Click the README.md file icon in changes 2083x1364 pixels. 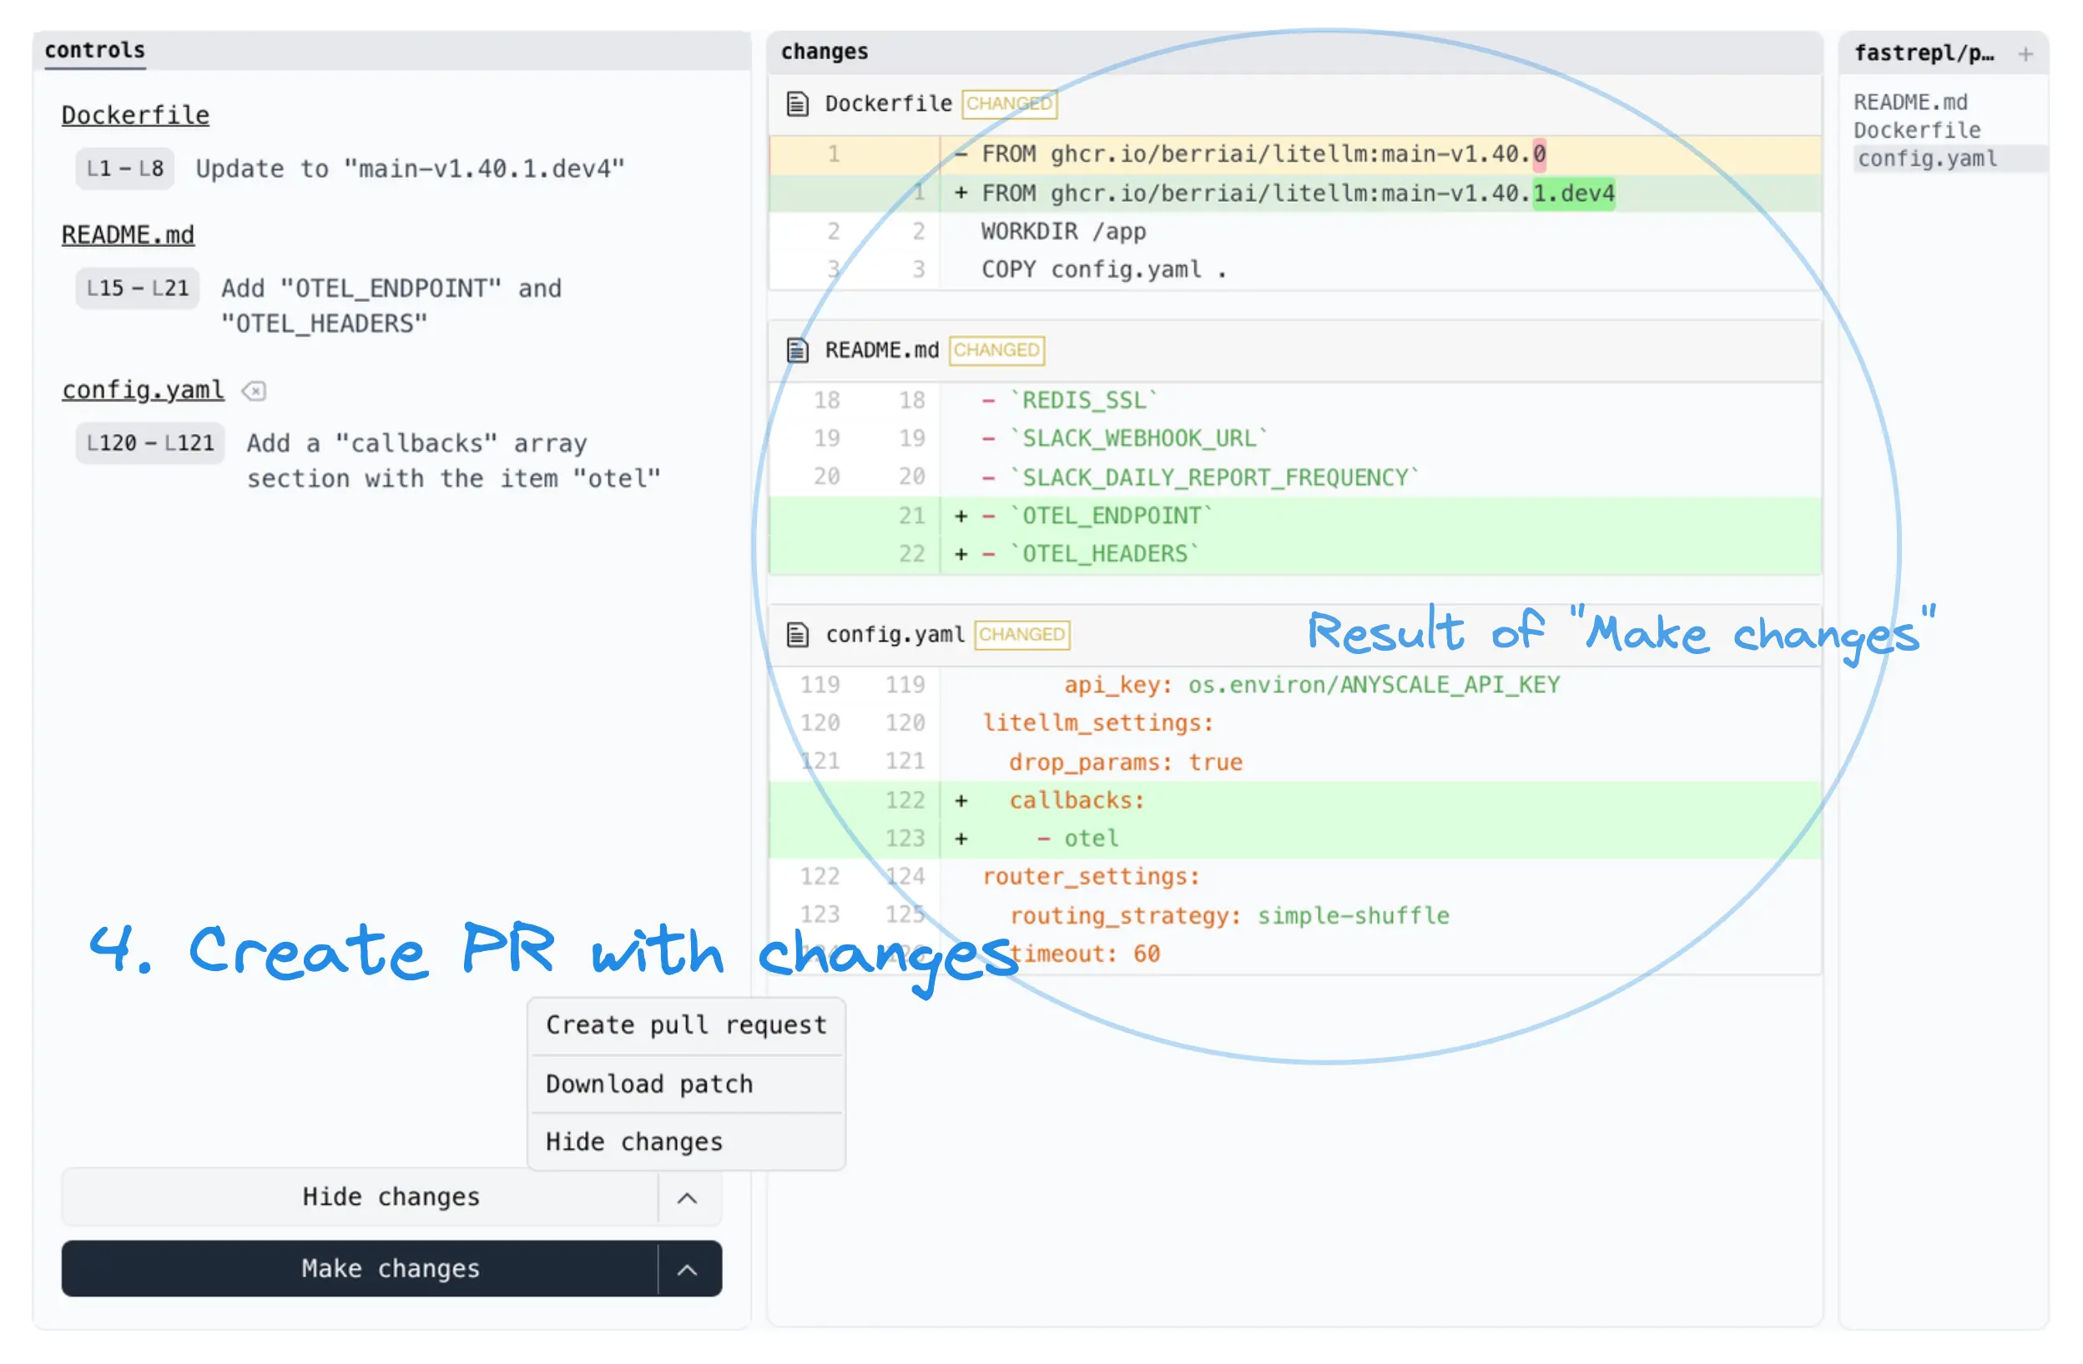point(797,351)
